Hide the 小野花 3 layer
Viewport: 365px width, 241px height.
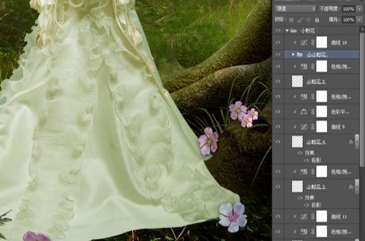(278, 186)
